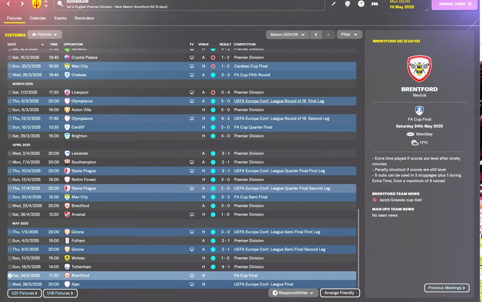This screenshot has height=302, width=482.
Task: Open the Fixtures view dropdown
Action: pyautogui.click(x=45, y=35)
